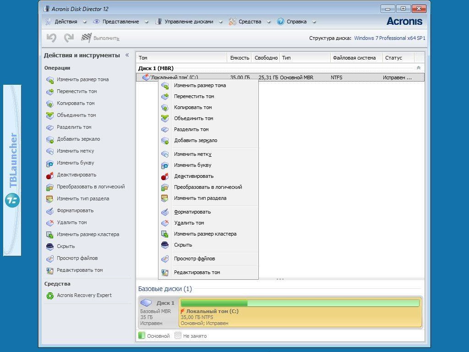Choose Редактировать том in context menu
The width and height of the screenshot is (469, 352).
point(208,272)
